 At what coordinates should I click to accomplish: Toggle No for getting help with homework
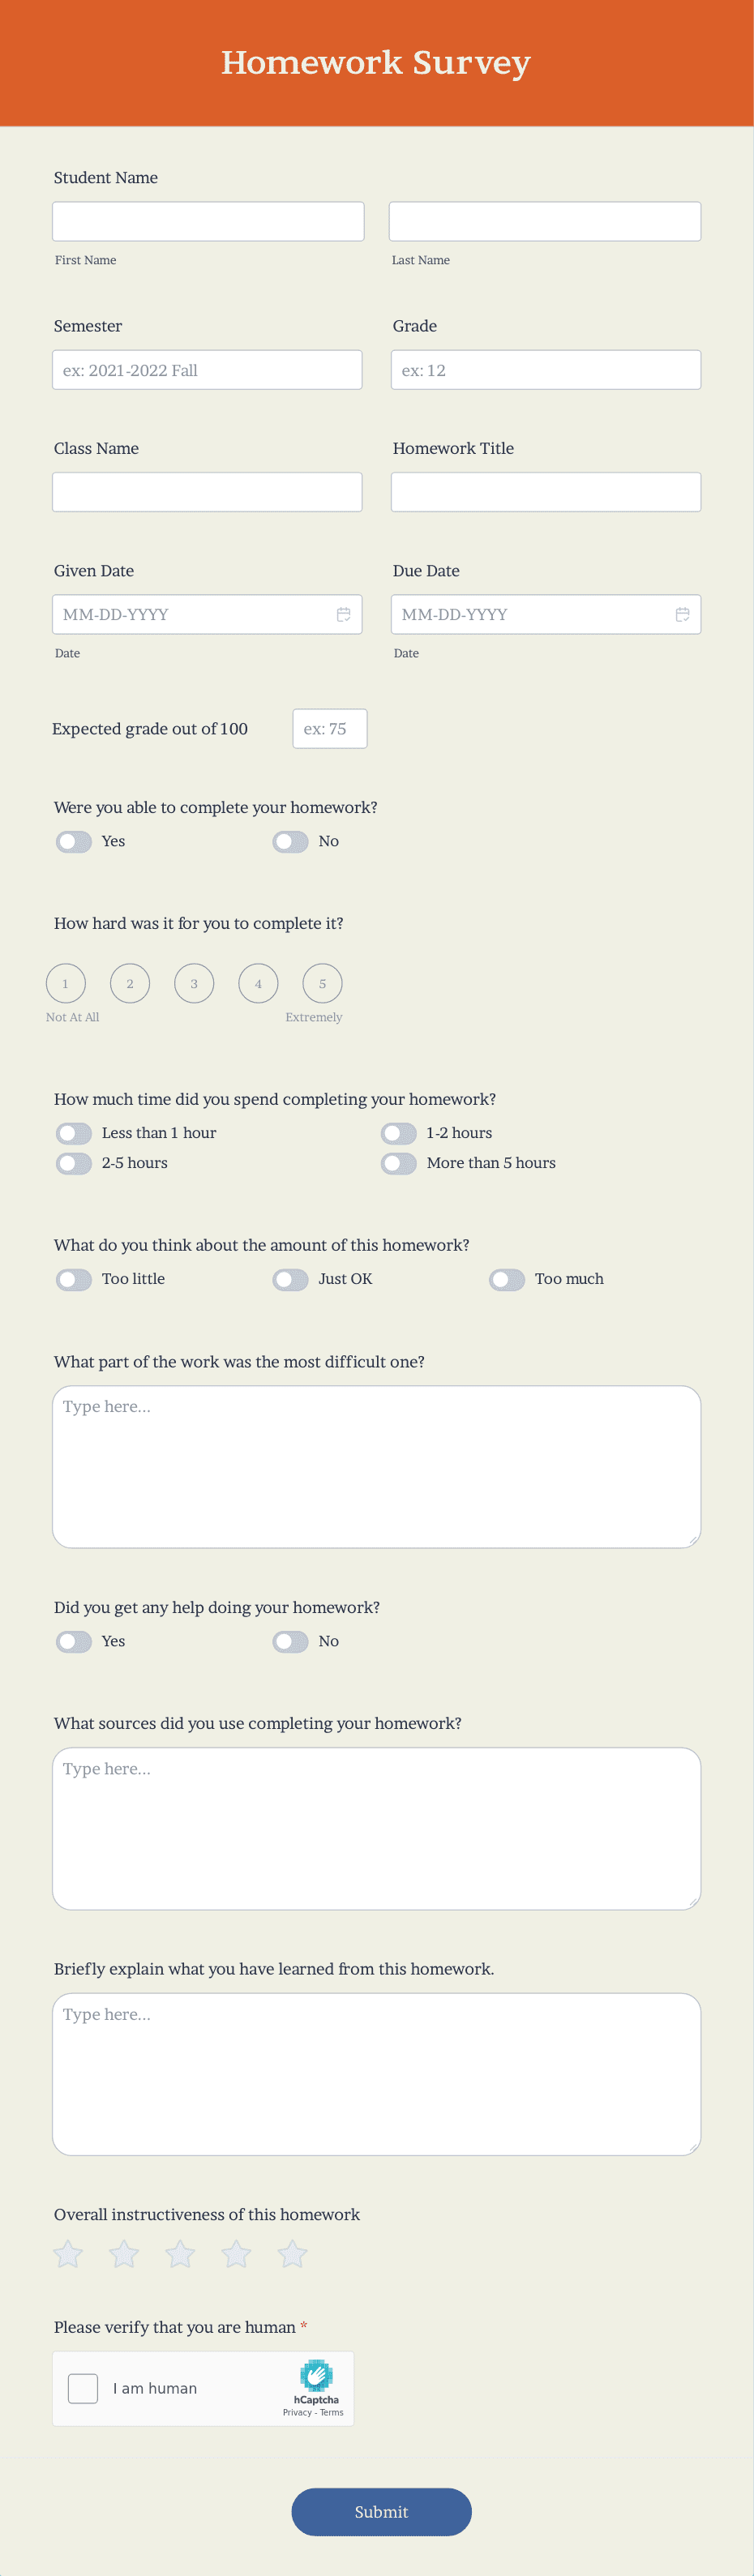290,1641
